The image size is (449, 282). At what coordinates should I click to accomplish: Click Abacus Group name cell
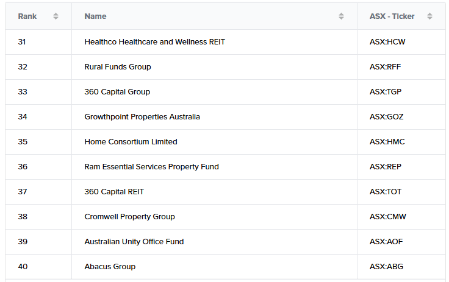(110, 267)
